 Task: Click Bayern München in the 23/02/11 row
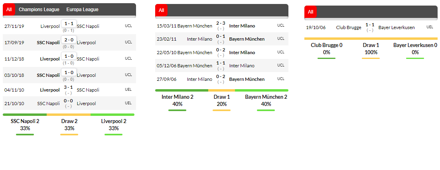pyautogui.click(x=247, y=39)
